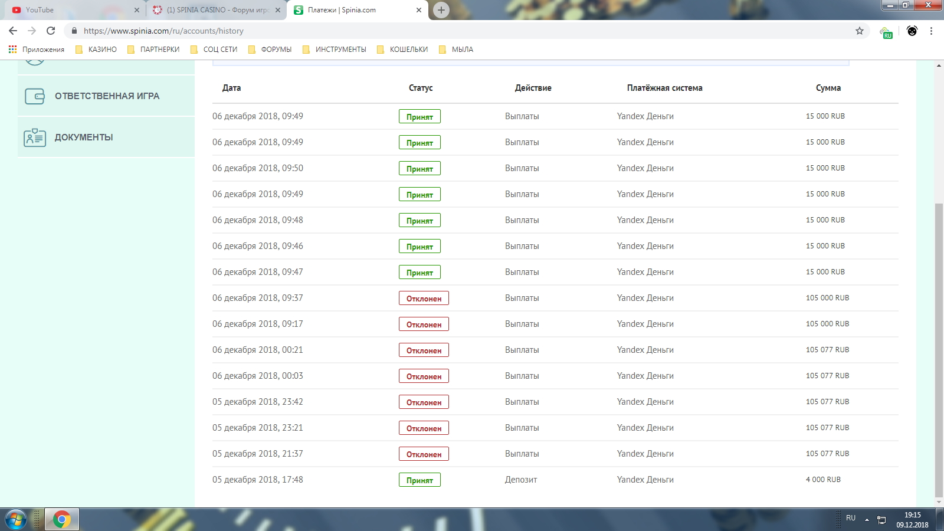Click the secure padlock icon in address bar
This screenshot has height=531, width=944.
pyautogui.click(x=74, y=31)
